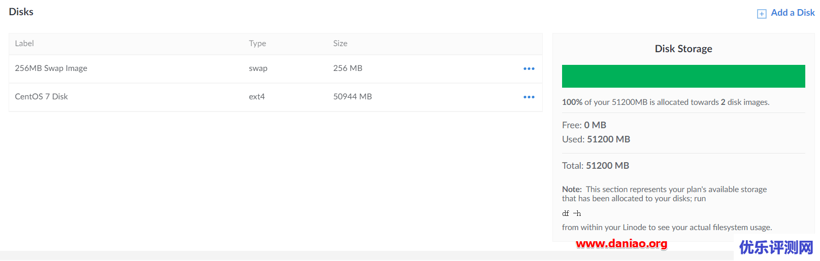Viewport: 820px width, 261px height.
Task: Select the 256MB Swap Image disk label
Action: (x=51, y=68)
